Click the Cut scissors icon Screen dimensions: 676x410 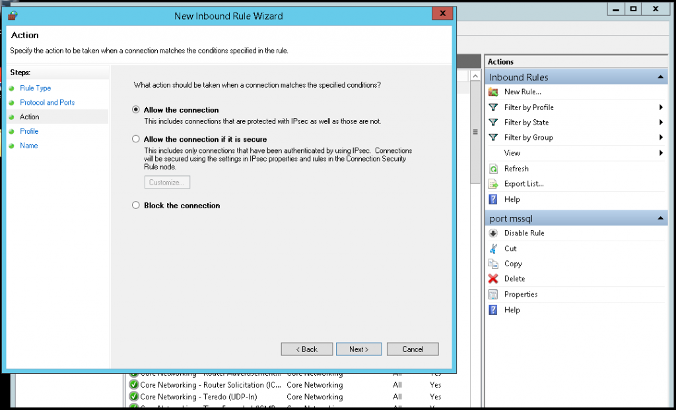[493, 249]
